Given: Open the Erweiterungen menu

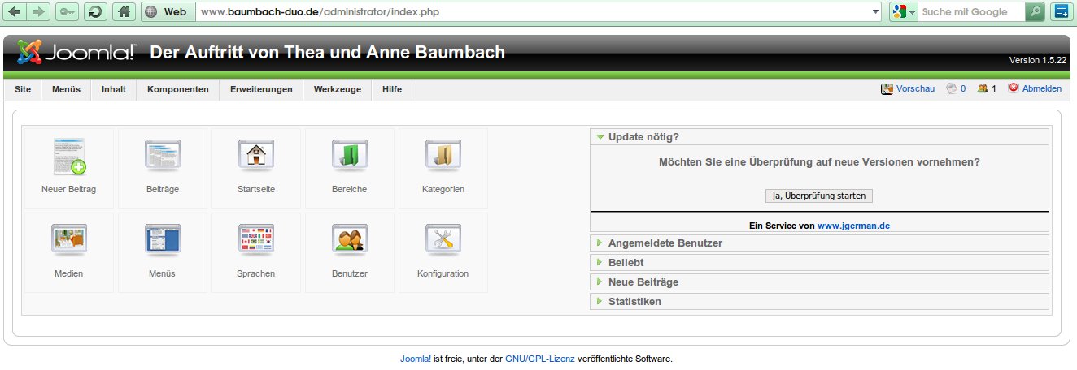Looking at the screenshot, I should click(x=261, y=89).
